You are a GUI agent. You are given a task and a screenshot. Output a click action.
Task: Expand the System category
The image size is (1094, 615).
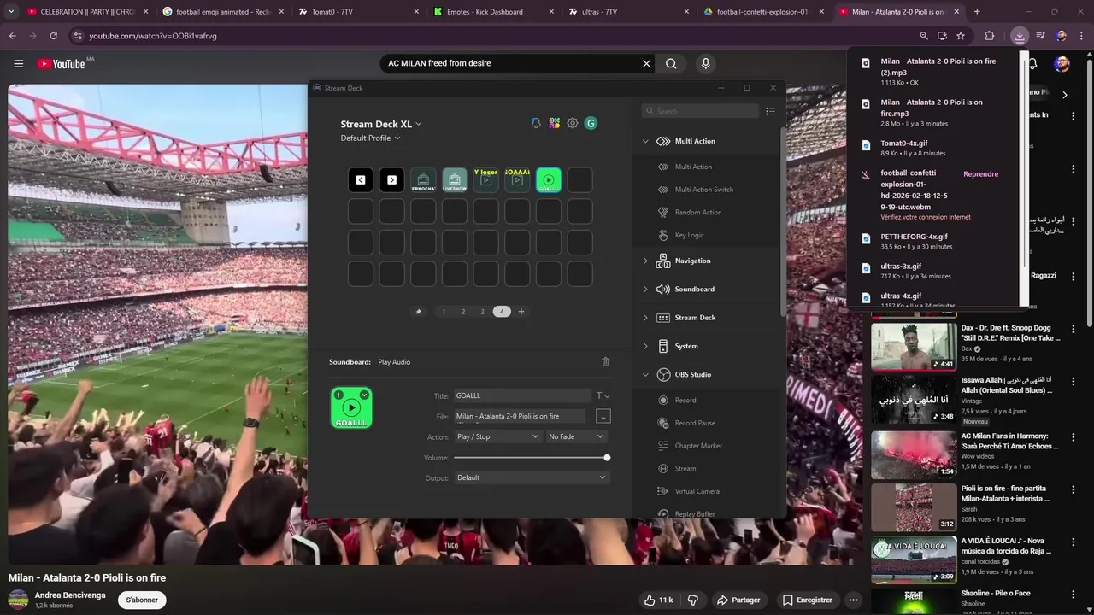pyautogui.click(x=645, y=346)
